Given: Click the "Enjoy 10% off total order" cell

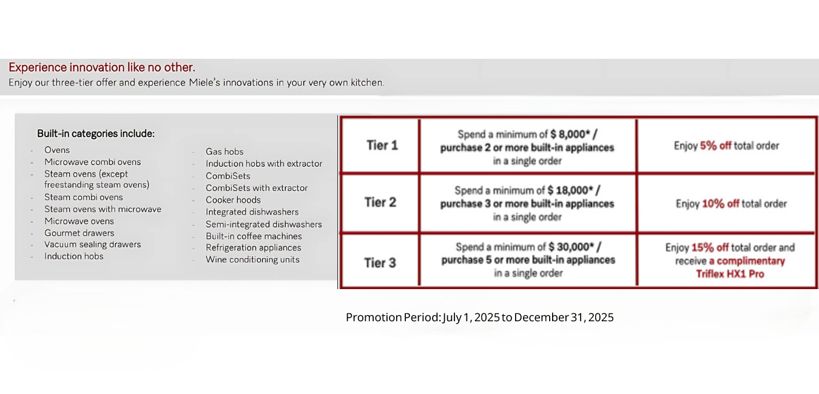Looking at the screenshot, I should coord(731,204).
